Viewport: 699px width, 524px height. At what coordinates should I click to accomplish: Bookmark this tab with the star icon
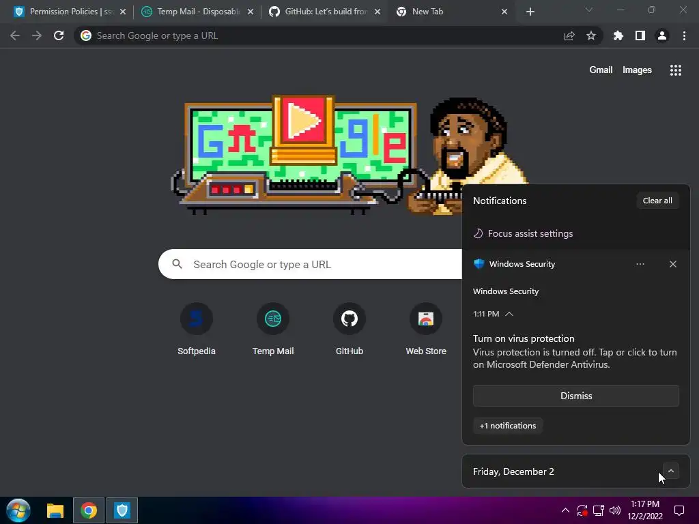591,35
